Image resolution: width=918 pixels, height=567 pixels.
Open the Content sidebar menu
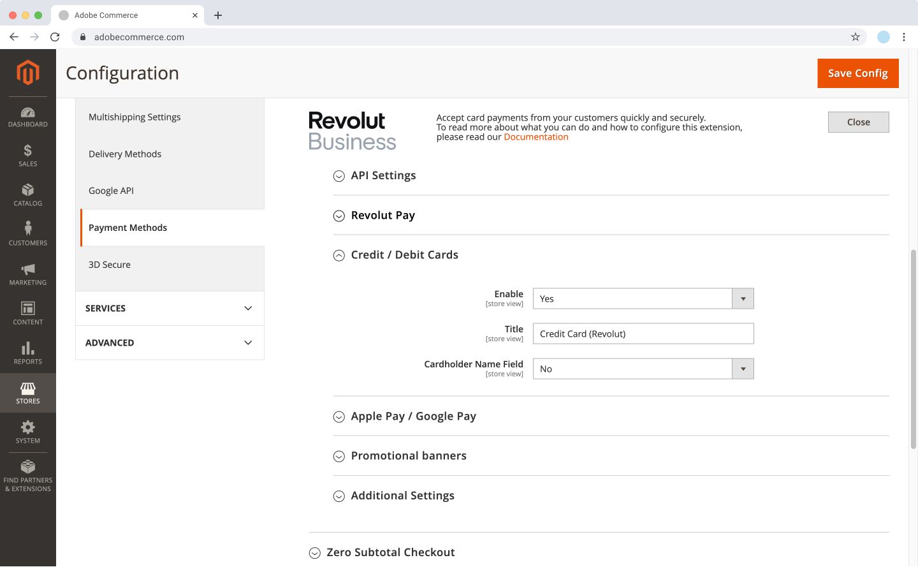[28, 314]
